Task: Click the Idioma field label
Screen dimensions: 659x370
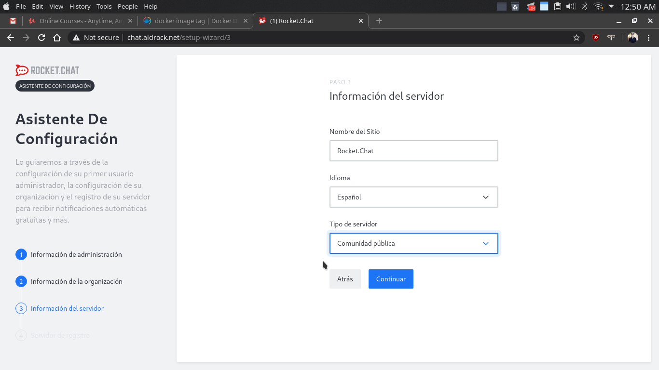Action: [340, 178]
